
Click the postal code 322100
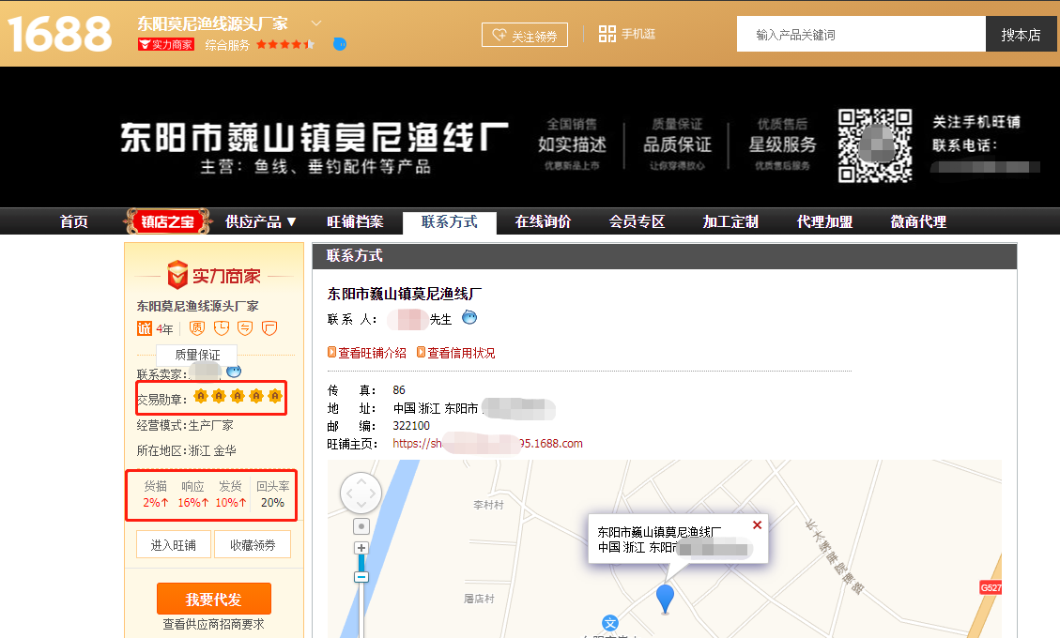pyautogui.click(x=411, y=426)
